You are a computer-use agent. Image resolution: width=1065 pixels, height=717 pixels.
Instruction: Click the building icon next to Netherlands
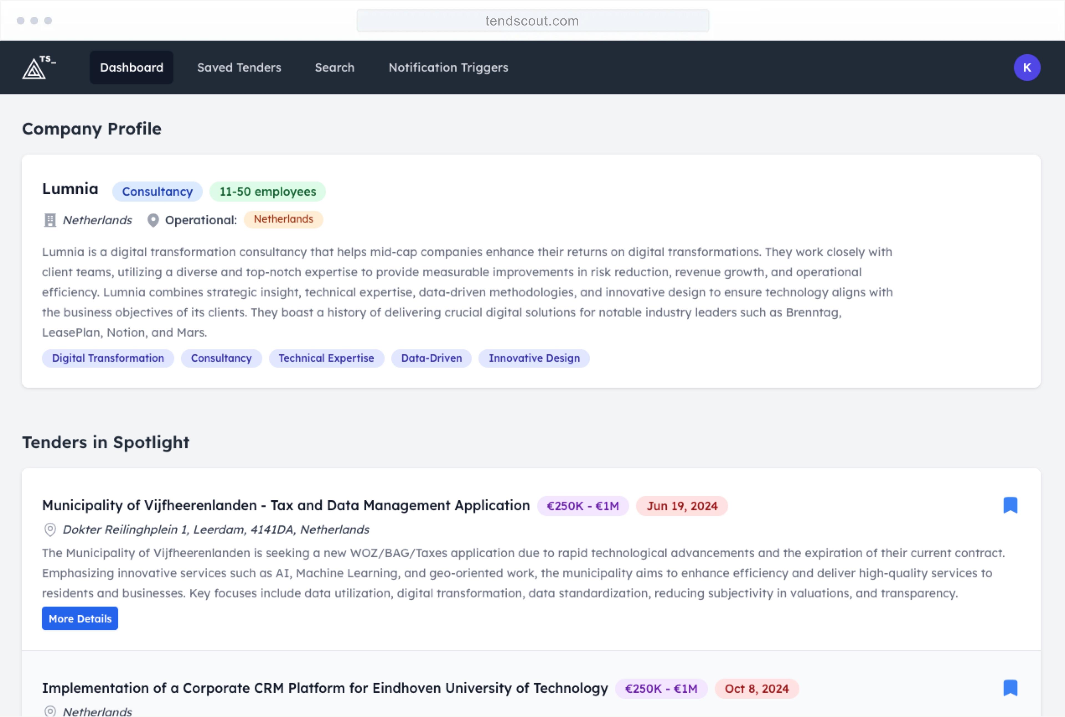50,220
